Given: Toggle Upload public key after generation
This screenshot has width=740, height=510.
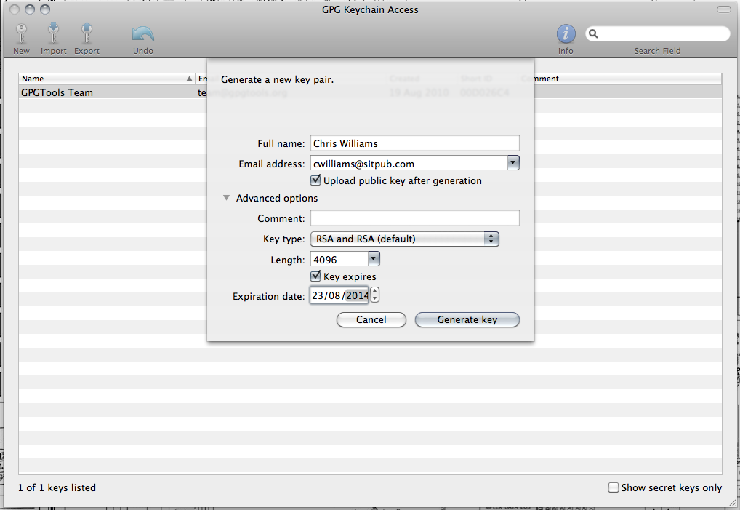Looking at the screenshot, I should (315, 180).
